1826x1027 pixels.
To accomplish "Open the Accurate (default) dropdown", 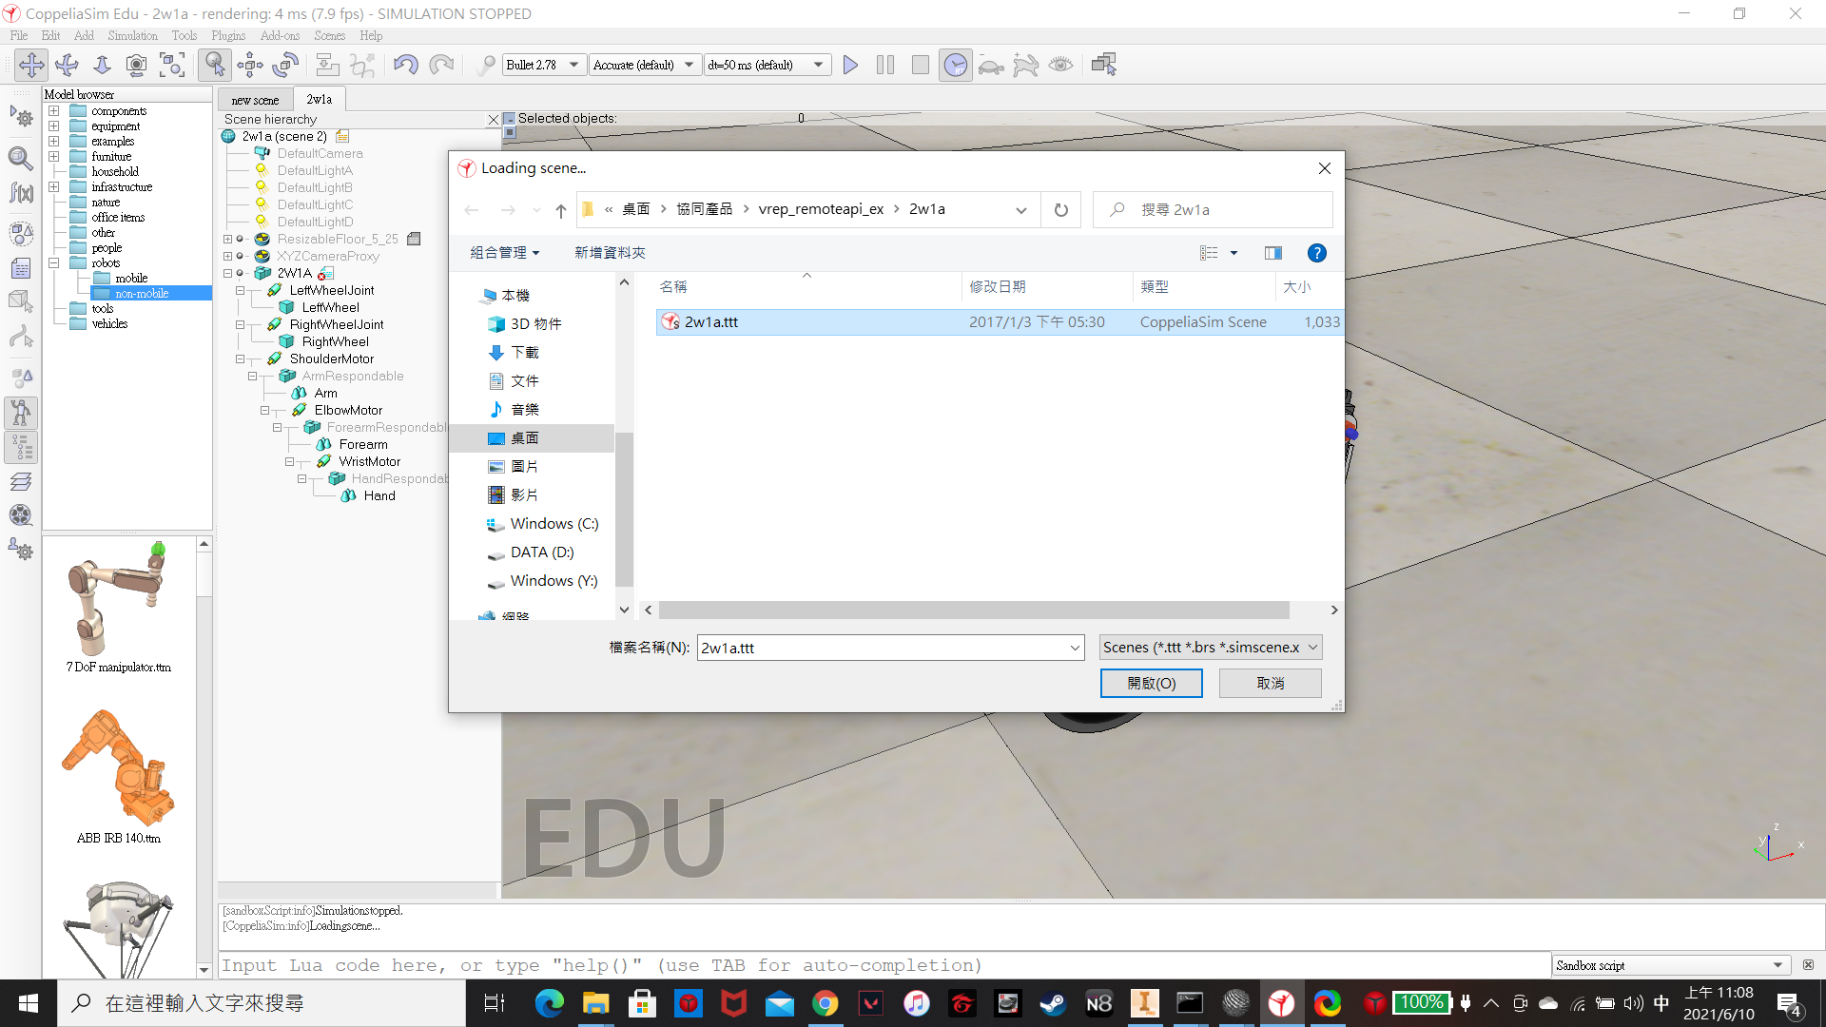I will point(644,65).
